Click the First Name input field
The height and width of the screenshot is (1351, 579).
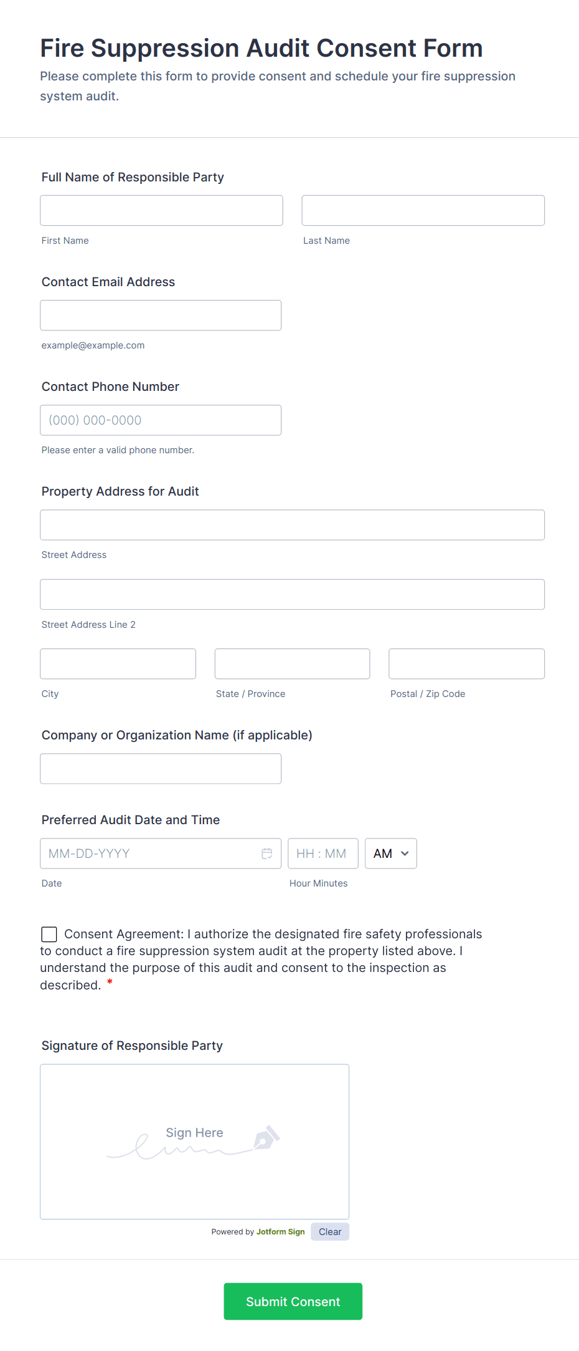161,210
